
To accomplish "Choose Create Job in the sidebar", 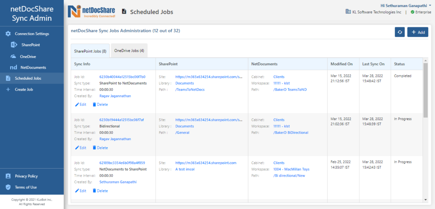I will [x=24, y=89].
